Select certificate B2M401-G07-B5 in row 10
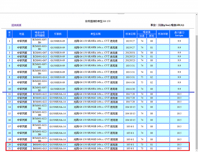The width and height of the screenshot is (198, 152). [40, 89]
